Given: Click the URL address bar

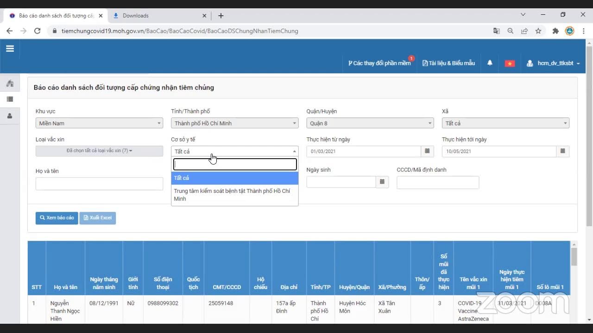Looking at the screenshot, I should tap(269, 31).
